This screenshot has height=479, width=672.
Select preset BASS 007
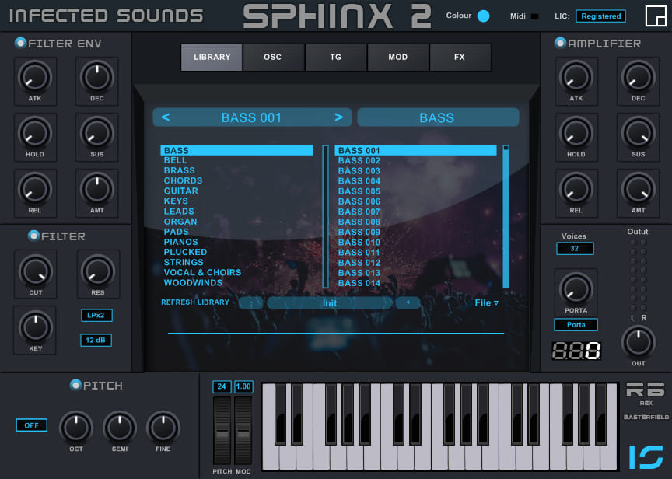tap(359, 212)
